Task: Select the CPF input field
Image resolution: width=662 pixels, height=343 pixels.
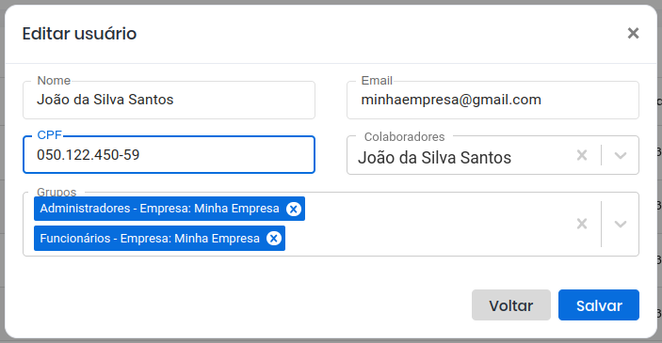Action: click(169, 155)
